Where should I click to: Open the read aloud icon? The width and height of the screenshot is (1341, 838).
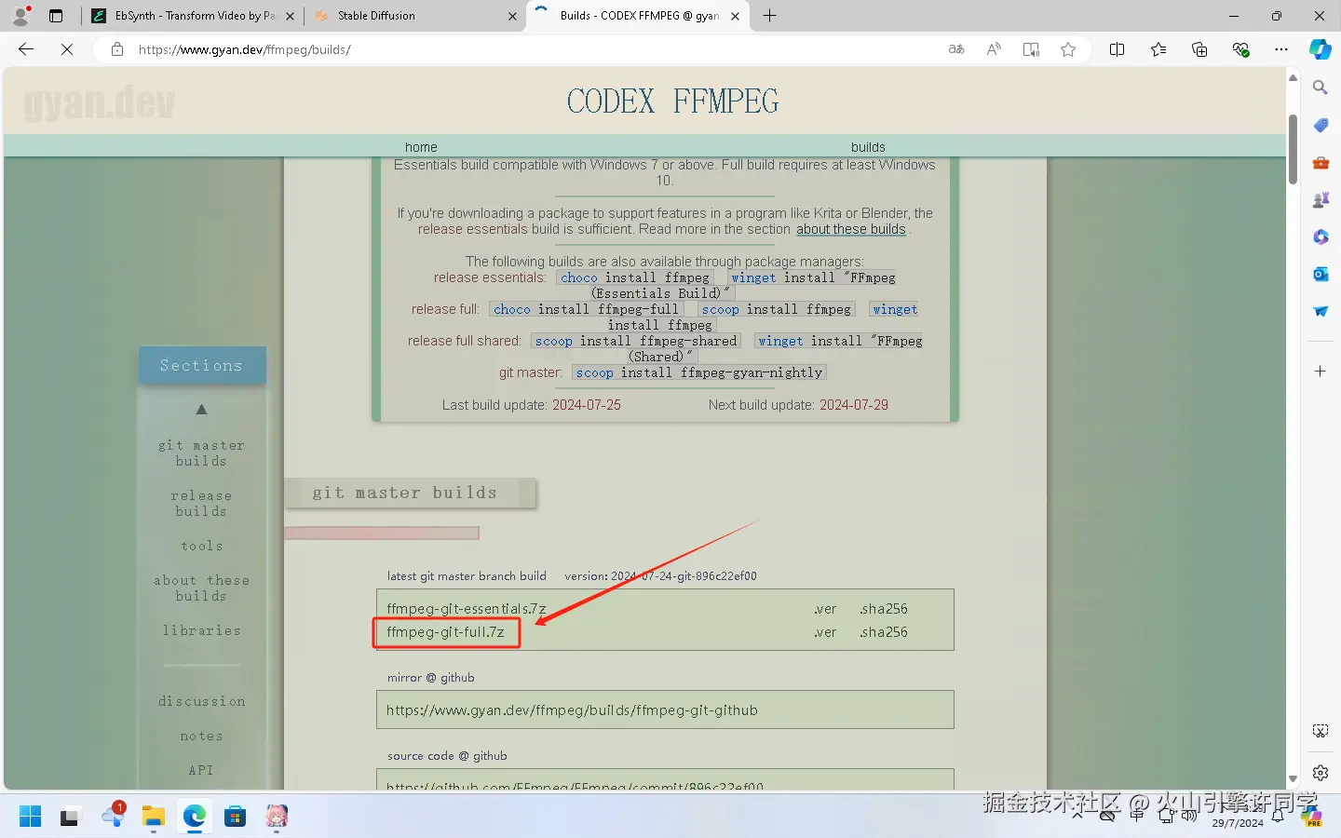click(994, 49)
